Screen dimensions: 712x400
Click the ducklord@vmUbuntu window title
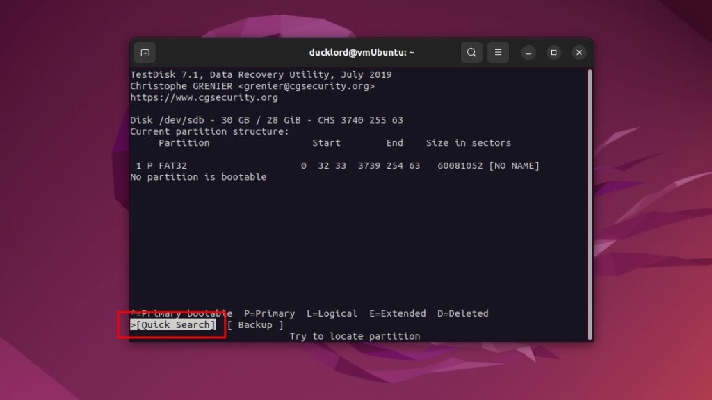pyautogui.click(x=362, y=53)
